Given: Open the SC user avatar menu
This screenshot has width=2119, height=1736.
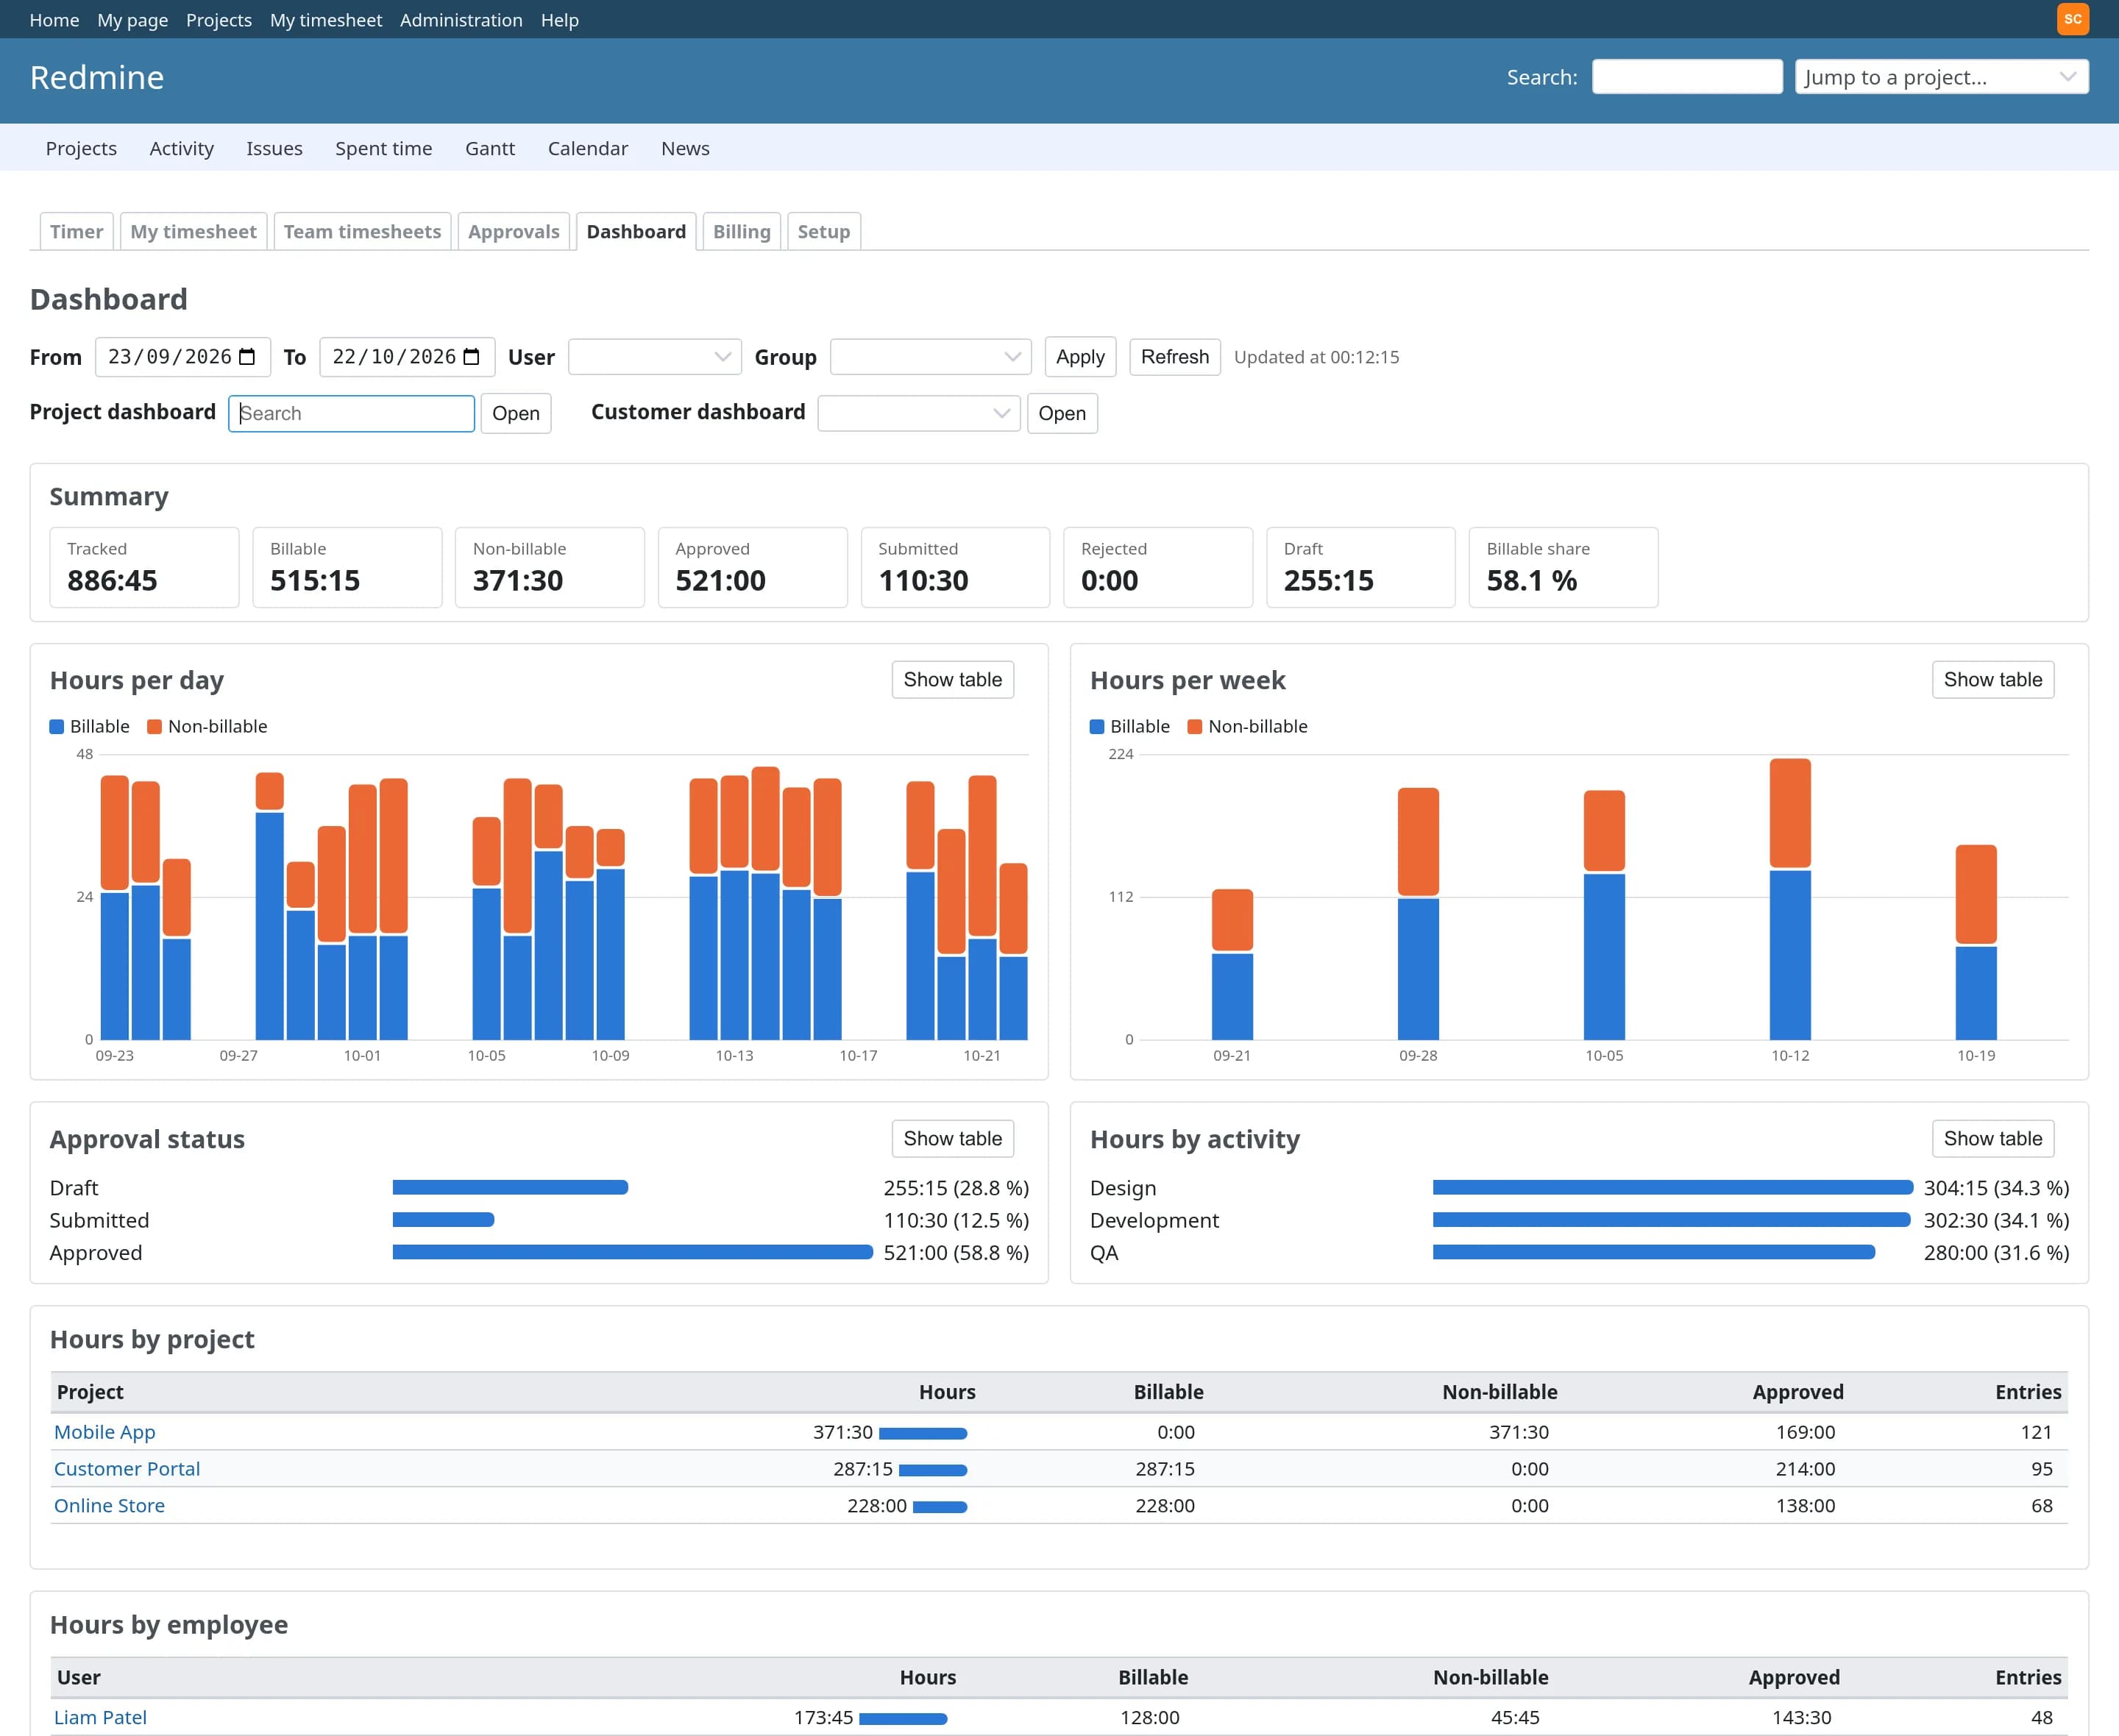Looking at the screenshot, I should tap(2073, 19).
